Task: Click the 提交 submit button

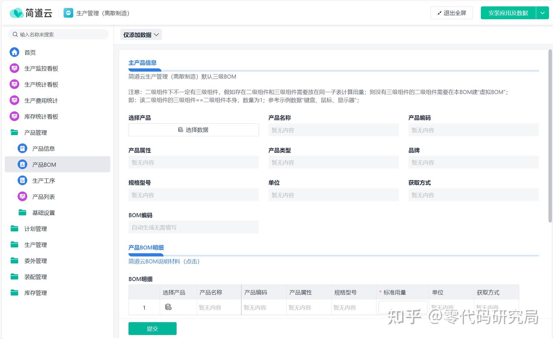Action: (x=152, y=329)
